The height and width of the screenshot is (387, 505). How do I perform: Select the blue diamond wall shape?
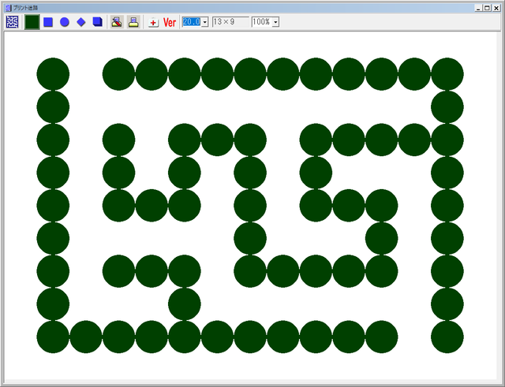click(x=80, y=22)
